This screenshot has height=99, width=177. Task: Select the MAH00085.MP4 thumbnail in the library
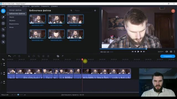[38, 19]
